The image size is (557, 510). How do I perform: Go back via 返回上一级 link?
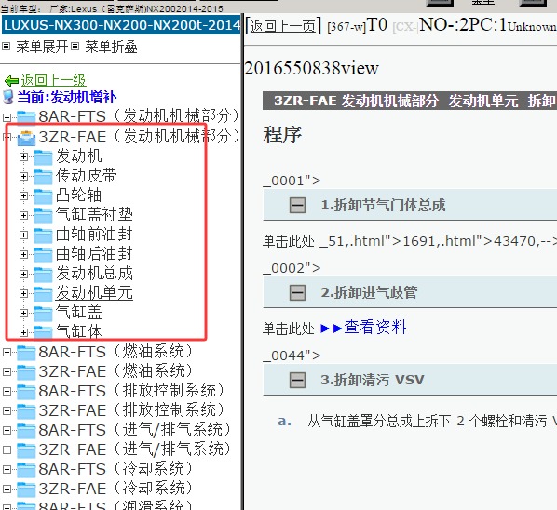[53, 80]
